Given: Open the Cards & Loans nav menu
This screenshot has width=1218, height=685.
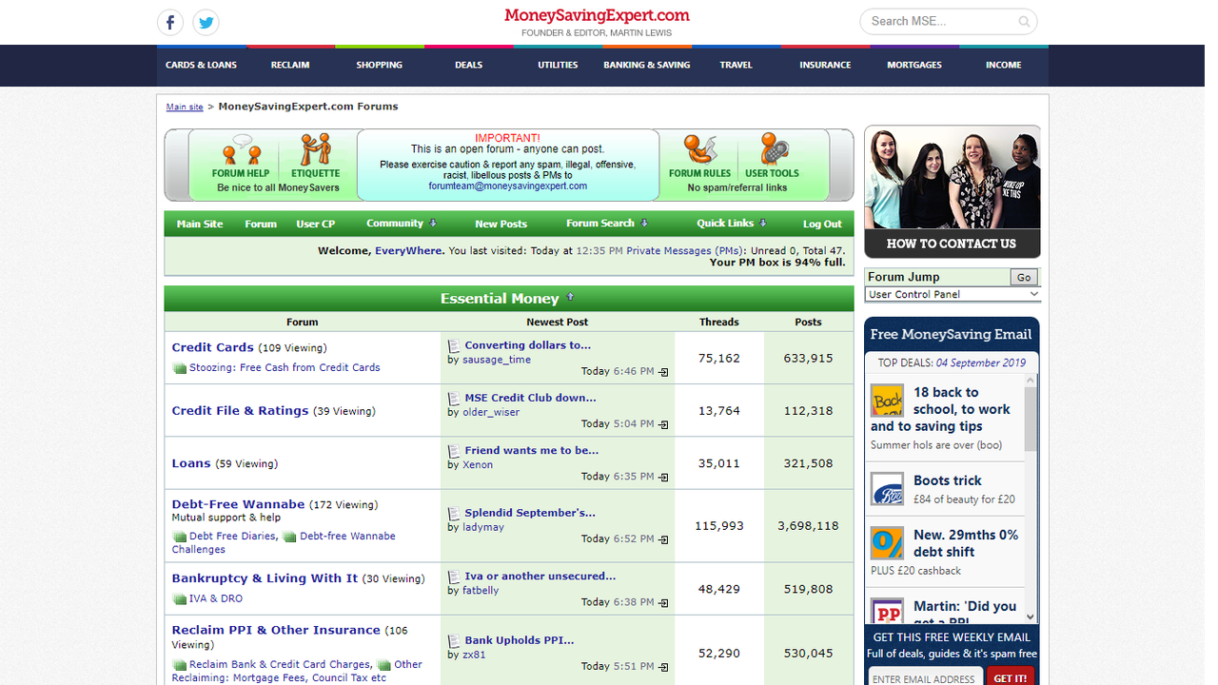Looking at the screenshot, I should 202,66.
